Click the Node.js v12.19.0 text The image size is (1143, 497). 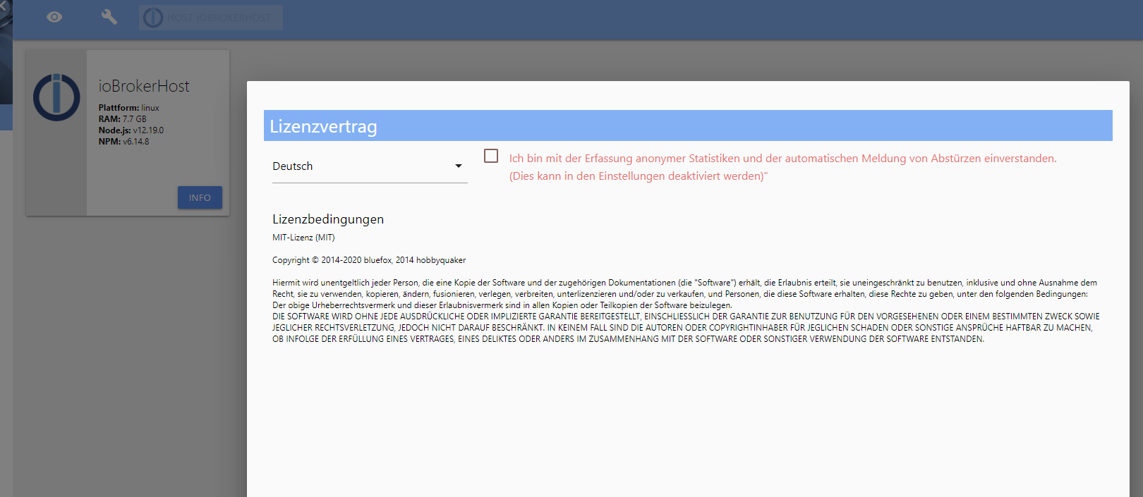[131, 130]
